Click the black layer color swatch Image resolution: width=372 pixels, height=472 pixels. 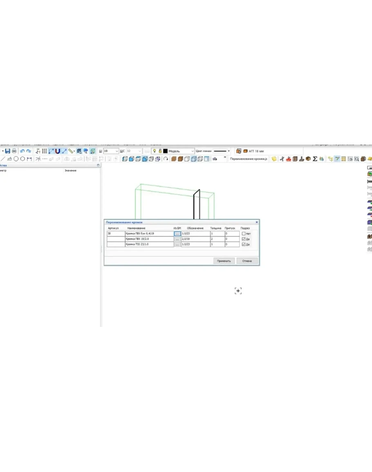click(165, 151)
